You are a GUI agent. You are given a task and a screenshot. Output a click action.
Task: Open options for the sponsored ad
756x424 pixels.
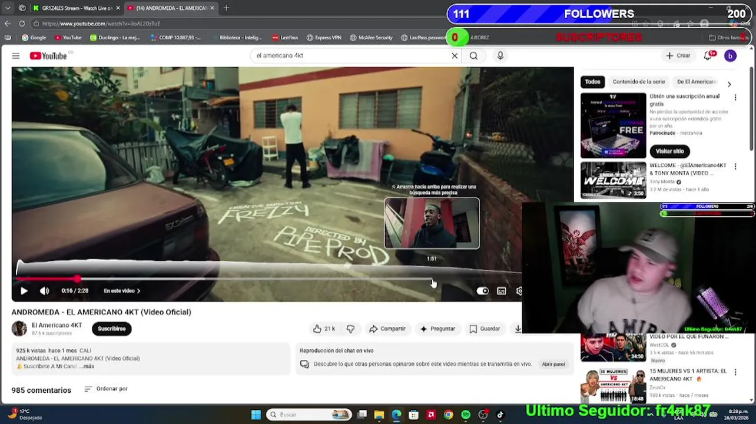(735, 98)
